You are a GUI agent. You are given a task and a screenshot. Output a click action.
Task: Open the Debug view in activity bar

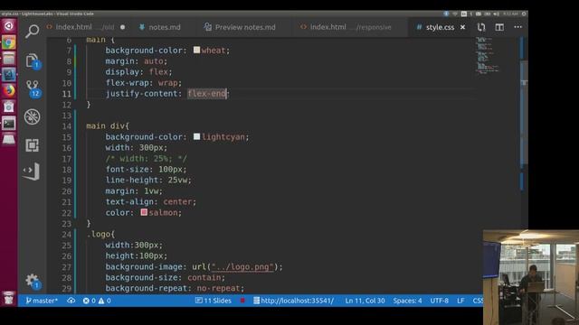click(33, 116)
